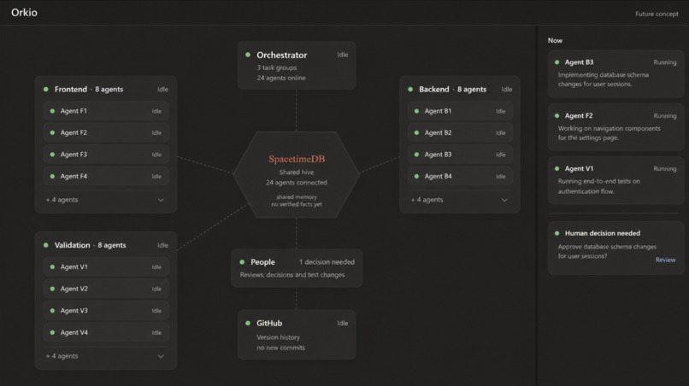The image size is (689, 386).
Task: Click status dot of Agent F1
Action: tap(52, 111)
